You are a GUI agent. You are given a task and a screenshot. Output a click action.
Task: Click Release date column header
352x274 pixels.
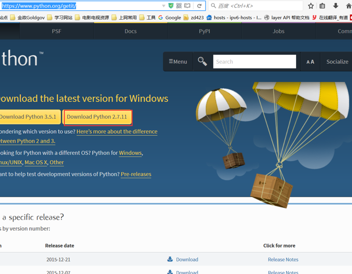tap(59, 246)
